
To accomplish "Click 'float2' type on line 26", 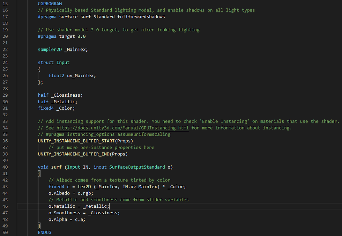I will (56, 76).
